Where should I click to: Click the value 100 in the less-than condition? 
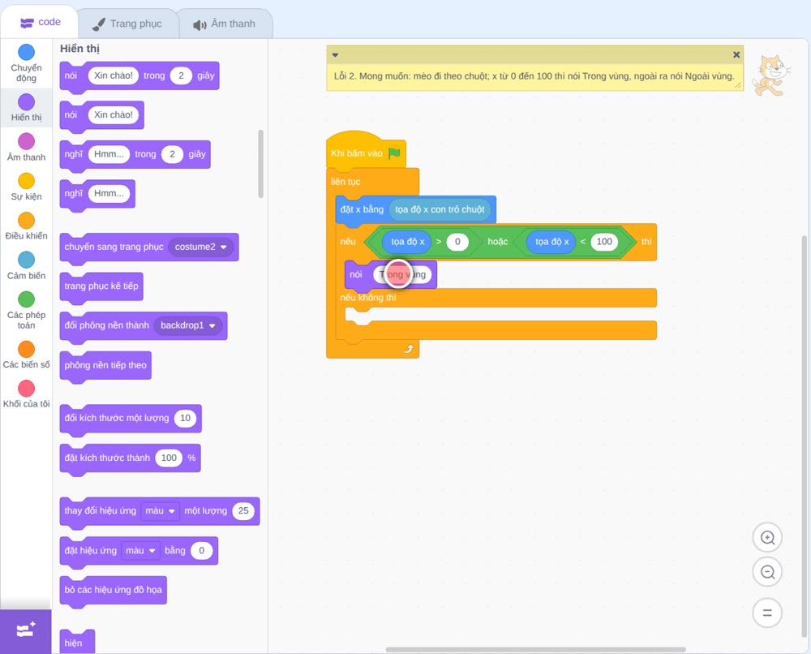(x=604, y=242)
